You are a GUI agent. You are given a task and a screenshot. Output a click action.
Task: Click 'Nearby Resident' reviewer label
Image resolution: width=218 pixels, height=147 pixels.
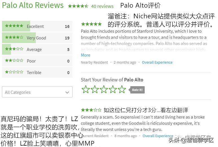coord(94,63)
